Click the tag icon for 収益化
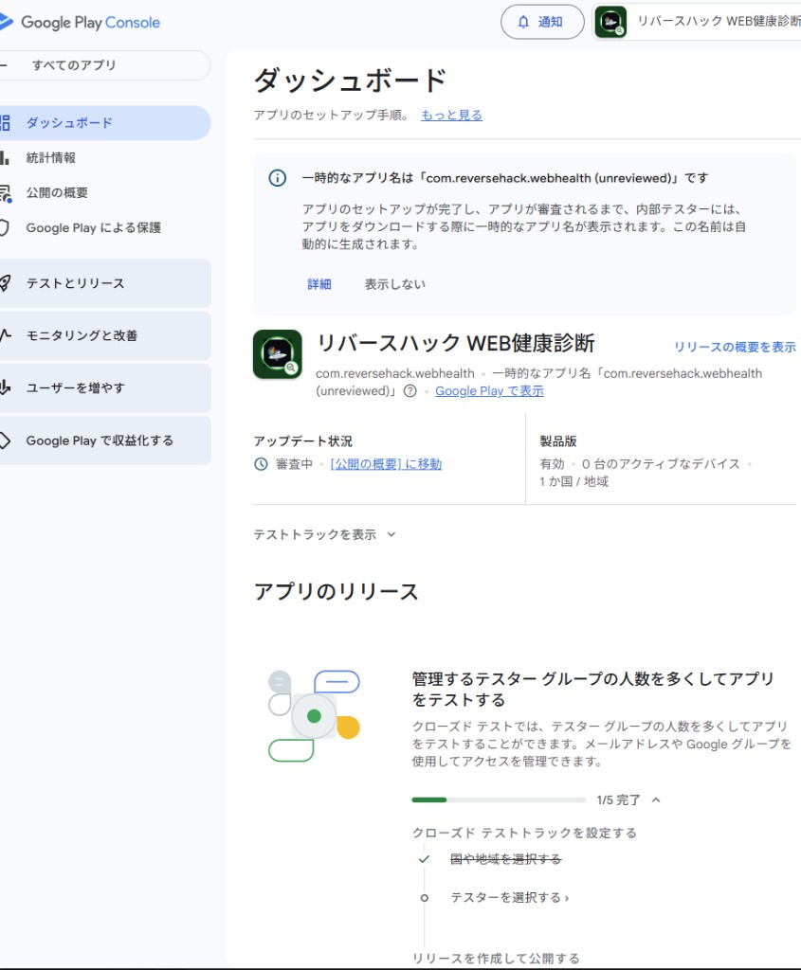This screenshot has height=970, width=801. tap(5, 440)
